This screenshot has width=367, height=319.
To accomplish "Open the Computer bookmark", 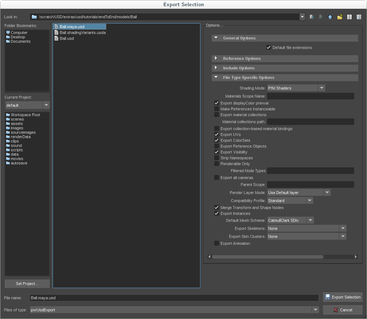I will point(19,33).
